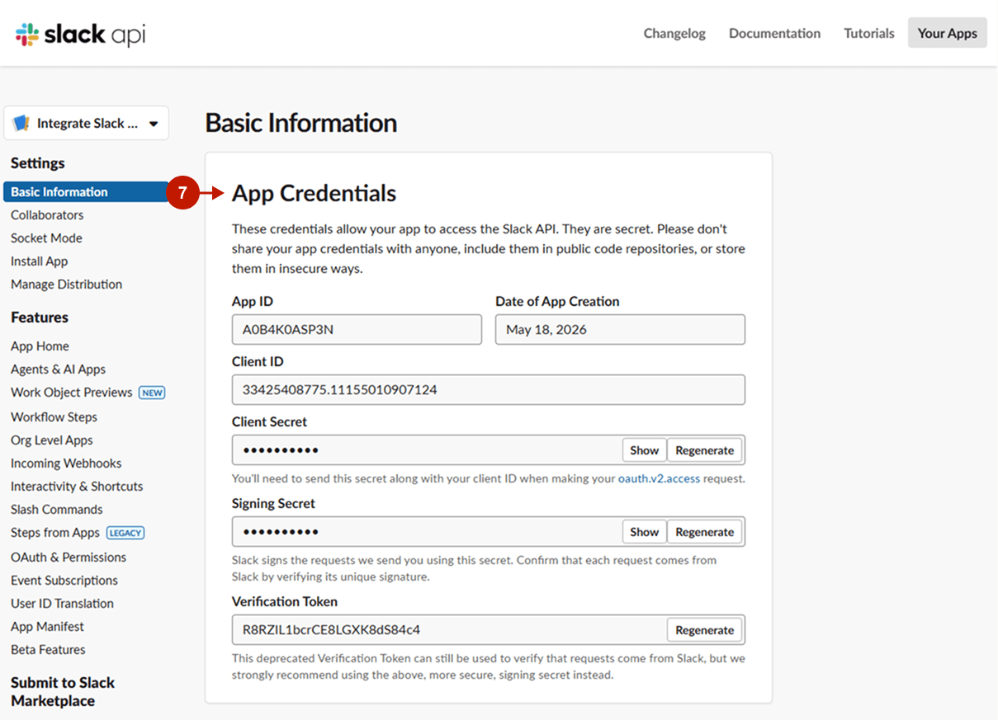Open App Home feature
The image size is (998, 720).
coord(40,346)
